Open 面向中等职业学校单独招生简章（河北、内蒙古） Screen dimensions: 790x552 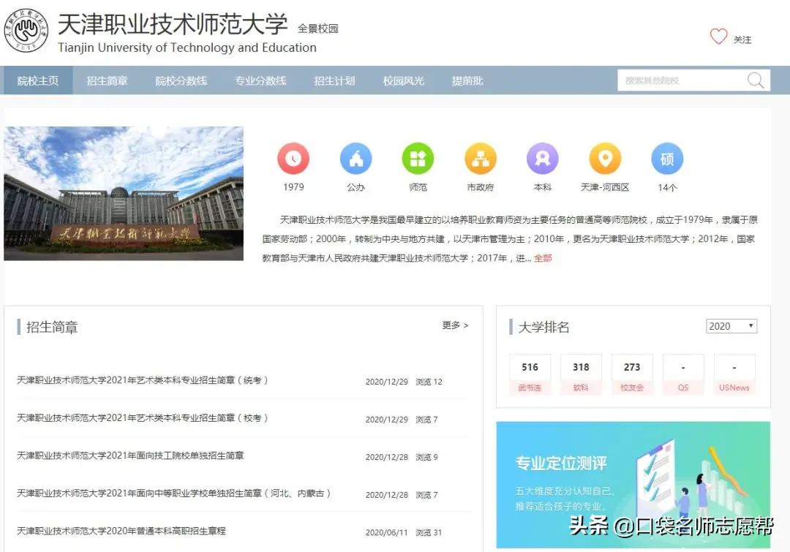pyautogui.click(x=174, y=494)
